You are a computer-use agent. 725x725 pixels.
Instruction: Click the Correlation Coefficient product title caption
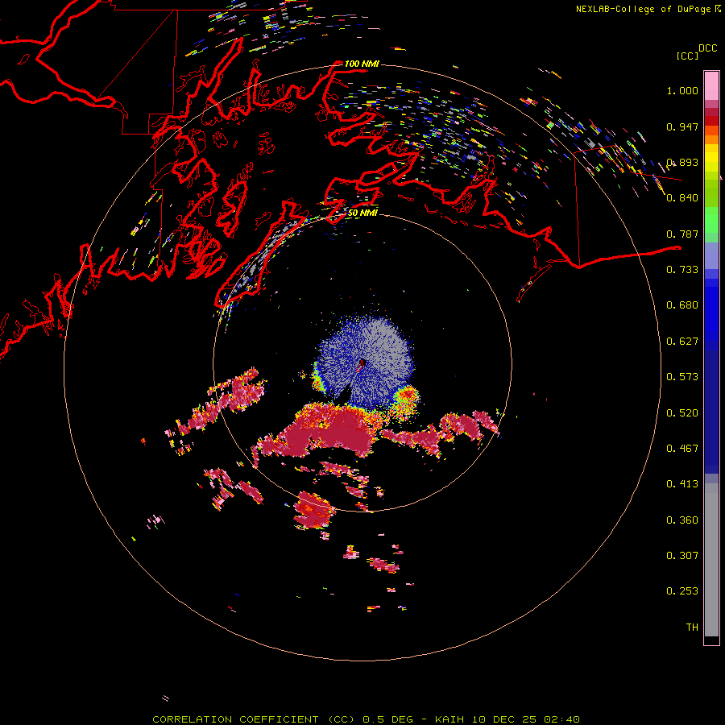(366, 719)
